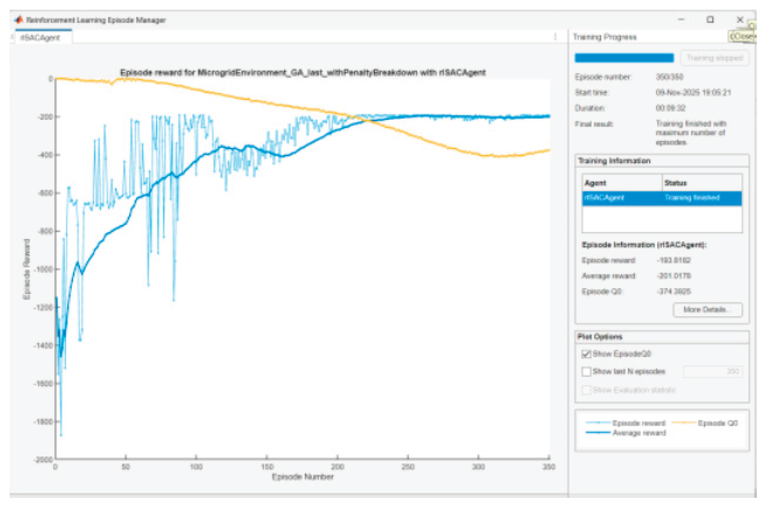Select the rlSACAgent tab
766x505 pixels.
click(40, 38)
